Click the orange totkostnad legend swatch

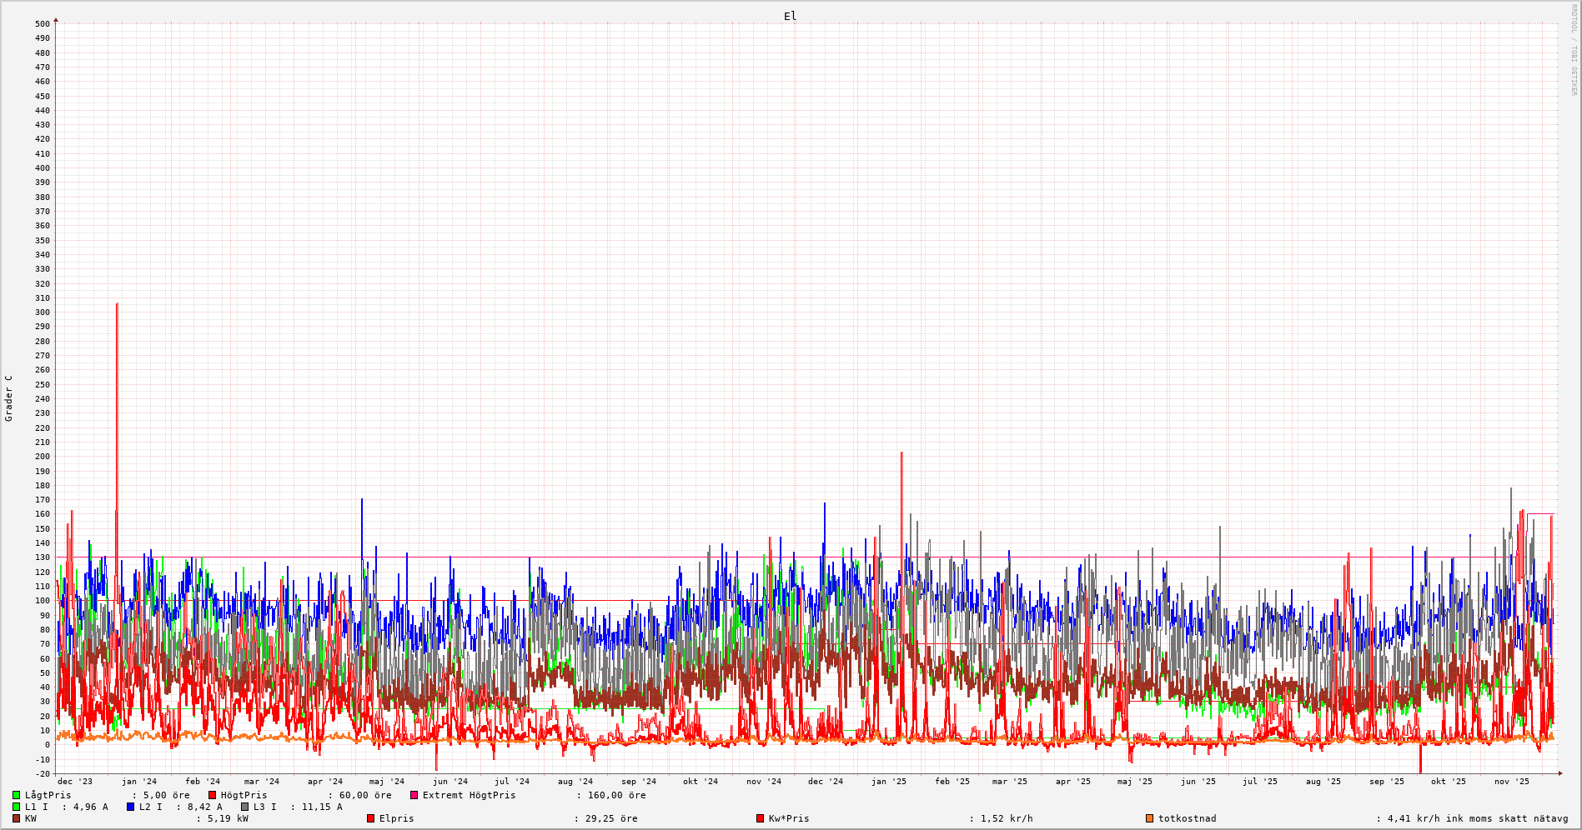(1150, 819)
